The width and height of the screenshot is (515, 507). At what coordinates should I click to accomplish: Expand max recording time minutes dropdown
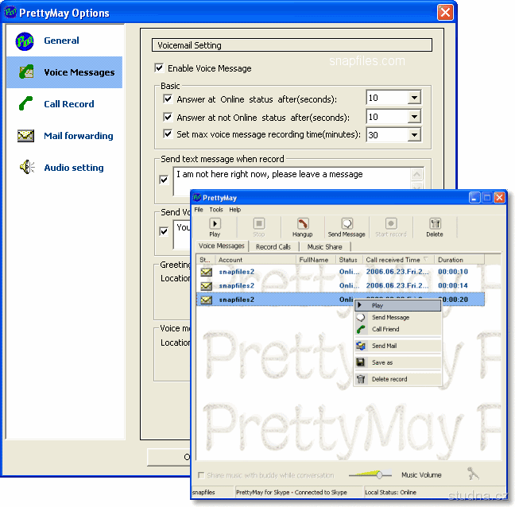point(415,134)
